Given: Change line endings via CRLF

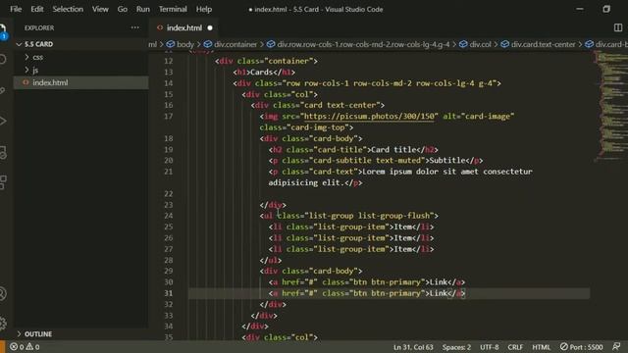Looking at the screenshot, I should pos(515,346).
